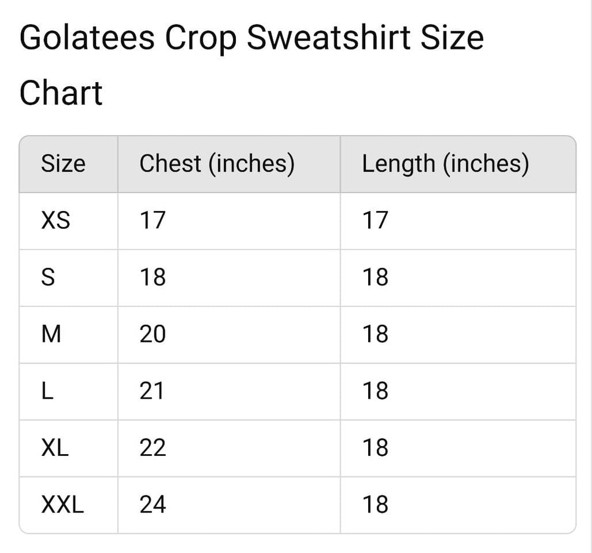
Task: Click the Length (inches) column header
Action: 445,164
